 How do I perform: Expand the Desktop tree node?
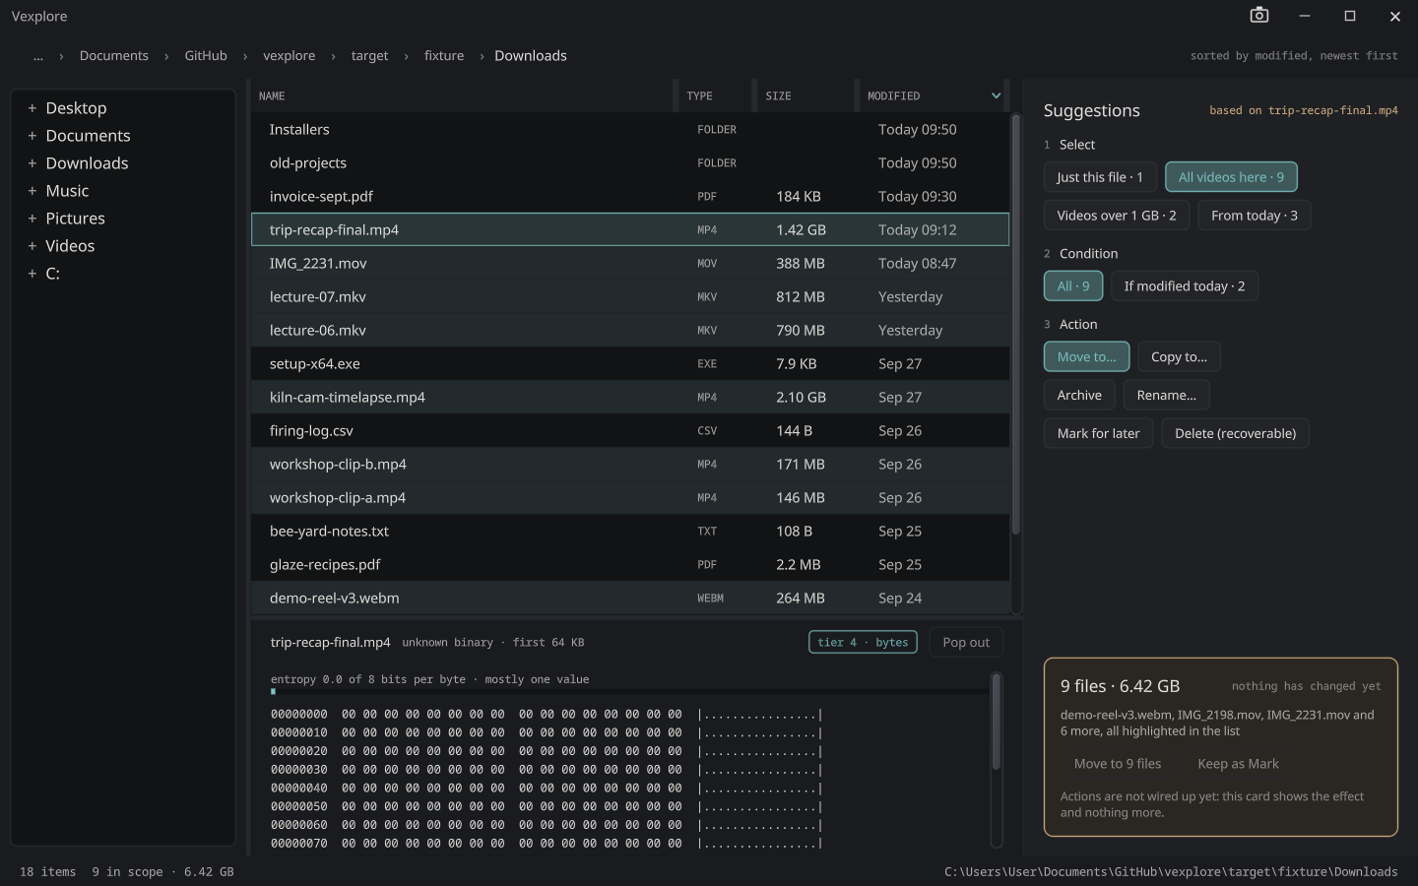point(32,108)
